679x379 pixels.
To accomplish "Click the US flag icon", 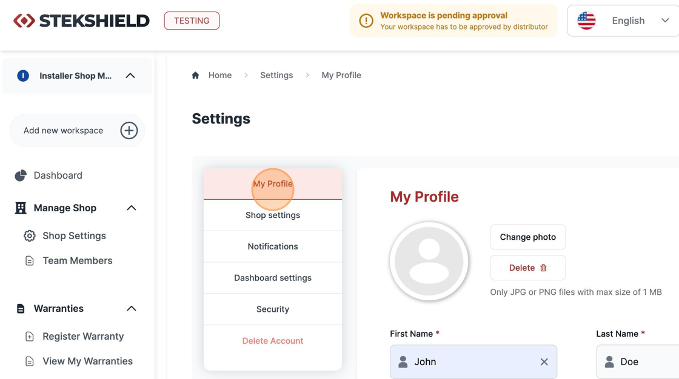I will [x=586, y=21].
